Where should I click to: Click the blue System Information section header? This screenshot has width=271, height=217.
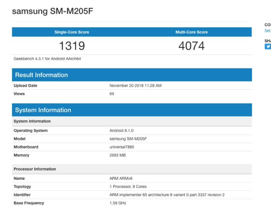pyautogui.click(x=43, y=110)
